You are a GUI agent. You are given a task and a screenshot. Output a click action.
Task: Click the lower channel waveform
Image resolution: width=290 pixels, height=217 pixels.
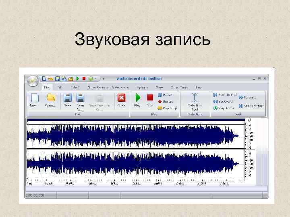(x=136, y=164)
